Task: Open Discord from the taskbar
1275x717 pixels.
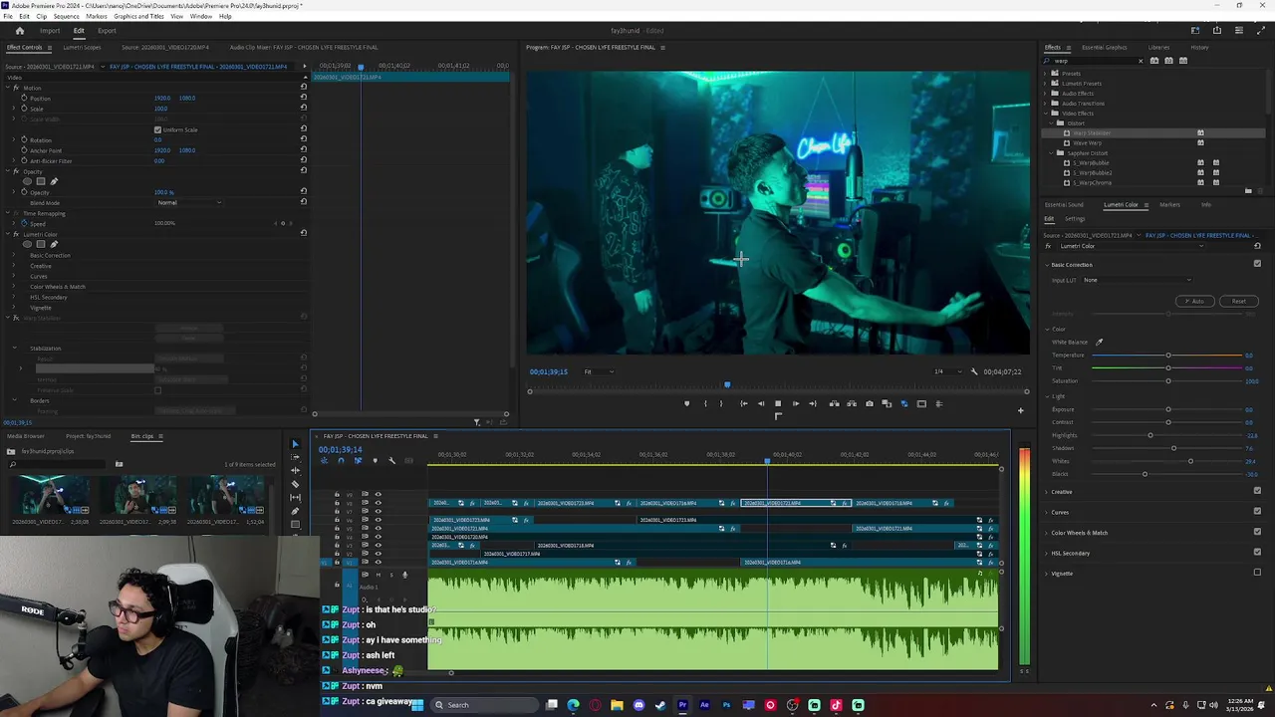Action: pos(638,705)
